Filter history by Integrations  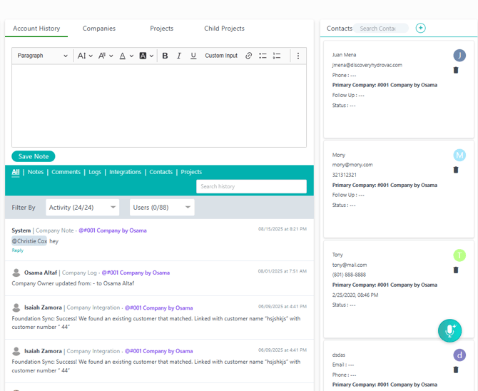click(x=126, y=172)
